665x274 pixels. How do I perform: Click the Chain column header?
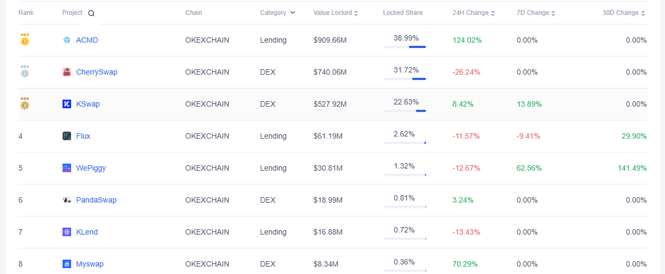[x=193, y=13]
